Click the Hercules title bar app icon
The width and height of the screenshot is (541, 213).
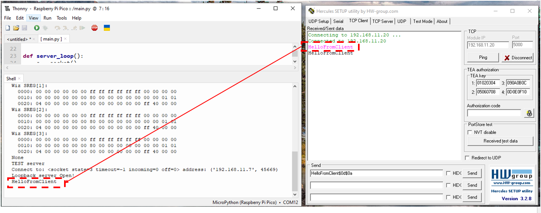(x=312, y=11)
